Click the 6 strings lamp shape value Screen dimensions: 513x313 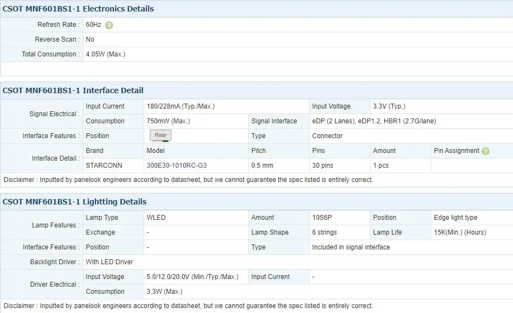[x=324, y=232]
